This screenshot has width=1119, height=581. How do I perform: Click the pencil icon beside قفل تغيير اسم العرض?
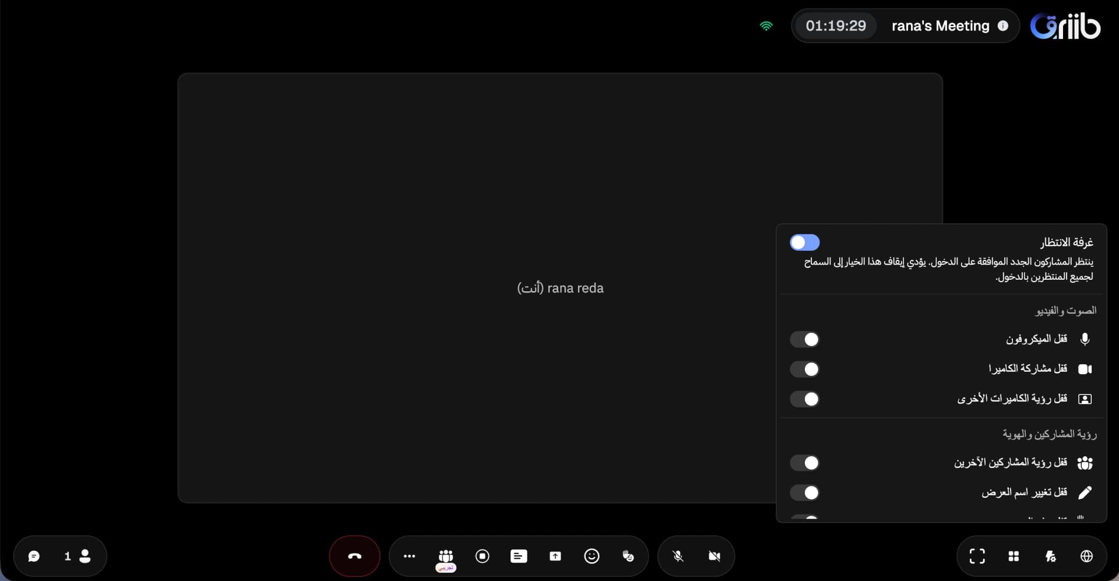tap(1085, 492)
